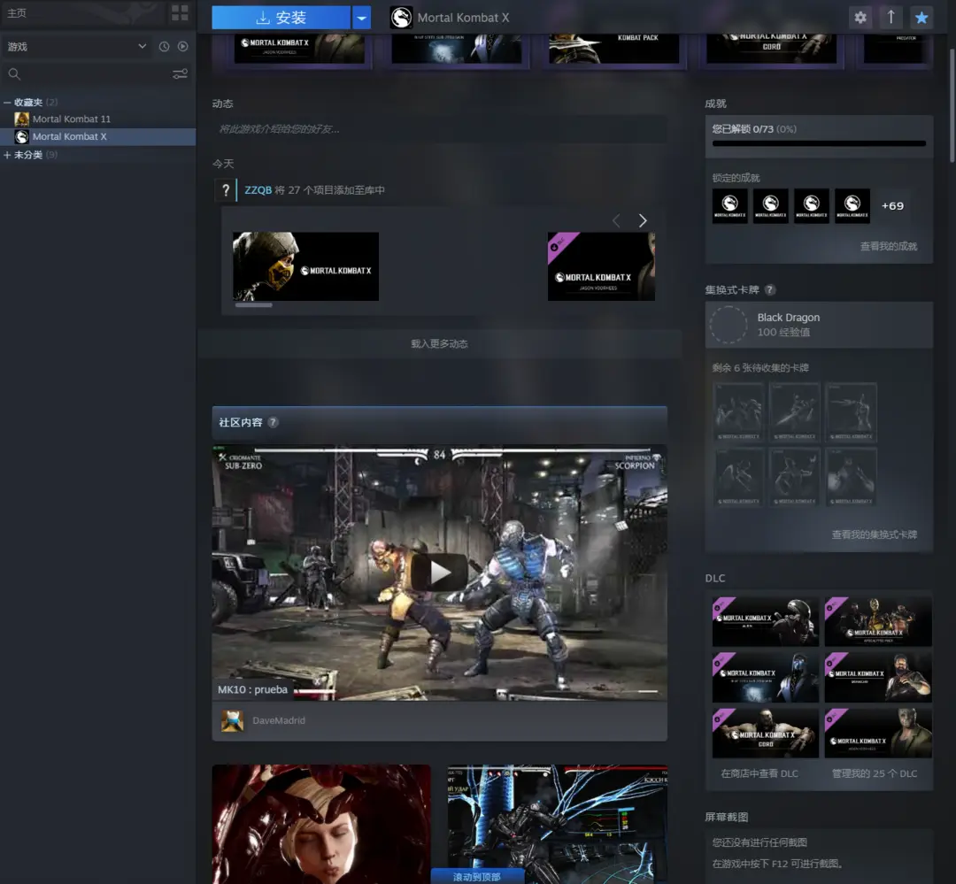Open the install options dropdown arrow
The height and width of the screenshot is (884, 956).
[x=361, y=19]
